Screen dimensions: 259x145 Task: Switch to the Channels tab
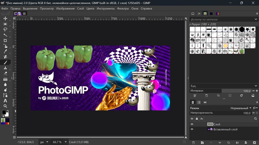[x=199, y=102]
